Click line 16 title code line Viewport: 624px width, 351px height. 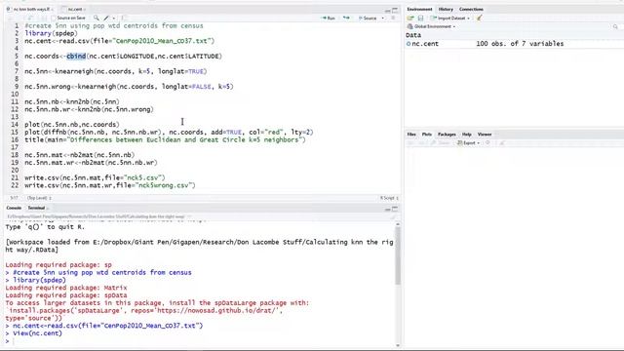[165, 140]
